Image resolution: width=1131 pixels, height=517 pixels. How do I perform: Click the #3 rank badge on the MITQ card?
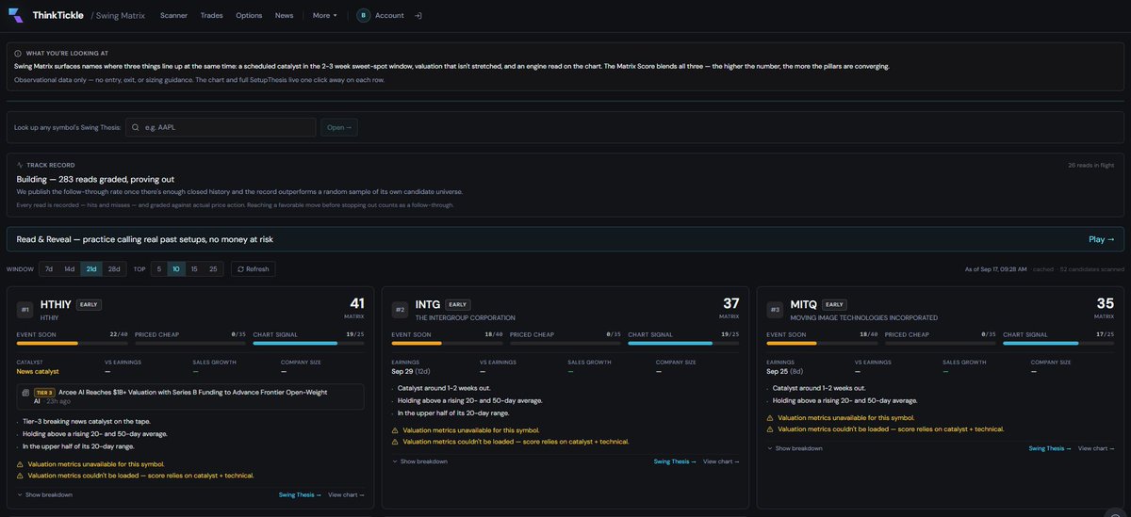click(775, 309)
